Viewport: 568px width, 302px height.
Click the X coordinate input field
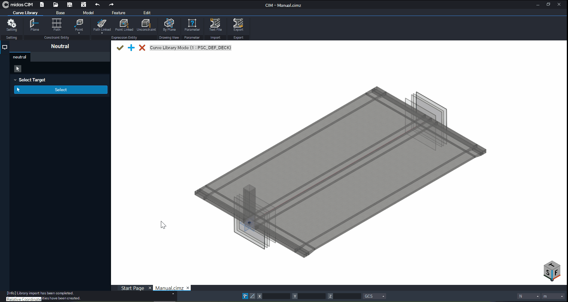pyautogui.click(x=276, y=296)
